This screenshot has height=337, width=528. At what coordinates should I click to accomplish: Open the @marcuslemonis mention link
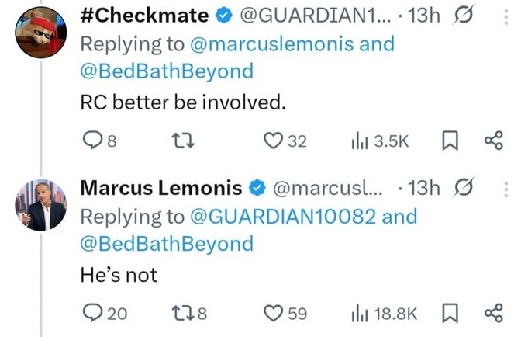point(271,44)
